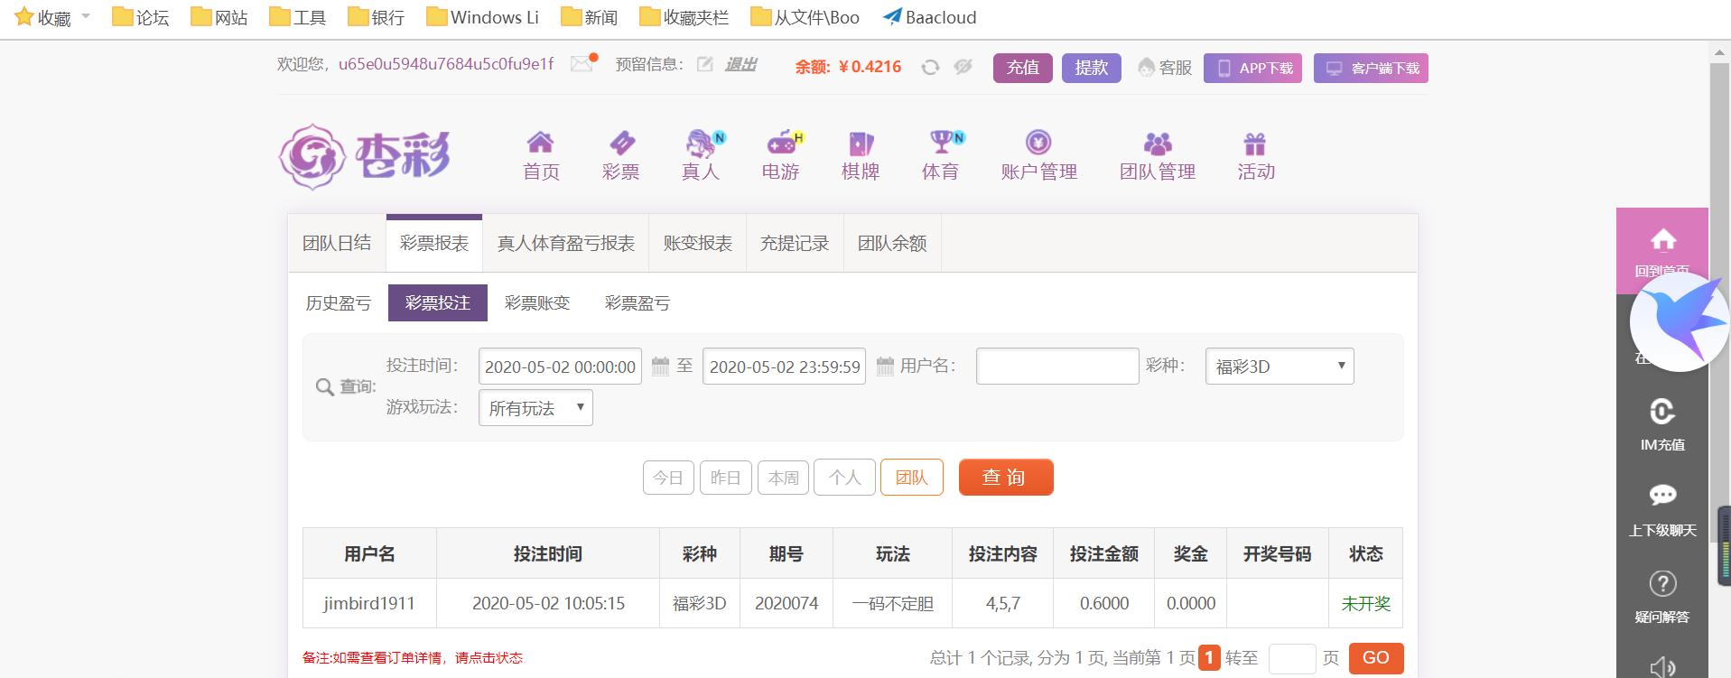Click the GO page jump button
The height and width of the screenshot is (678, 1731).
coord(1376,658)
